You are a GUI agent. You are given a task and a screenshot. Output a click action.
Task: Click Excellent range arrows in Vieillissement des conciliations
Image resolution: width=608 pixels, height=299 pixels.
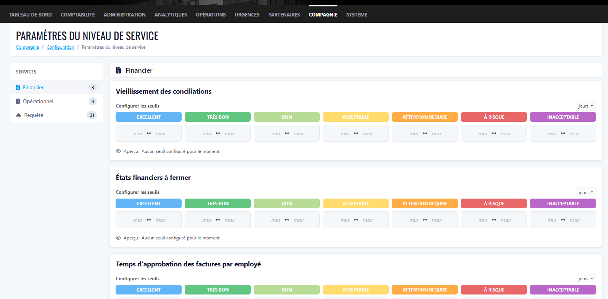coord(149,133)
